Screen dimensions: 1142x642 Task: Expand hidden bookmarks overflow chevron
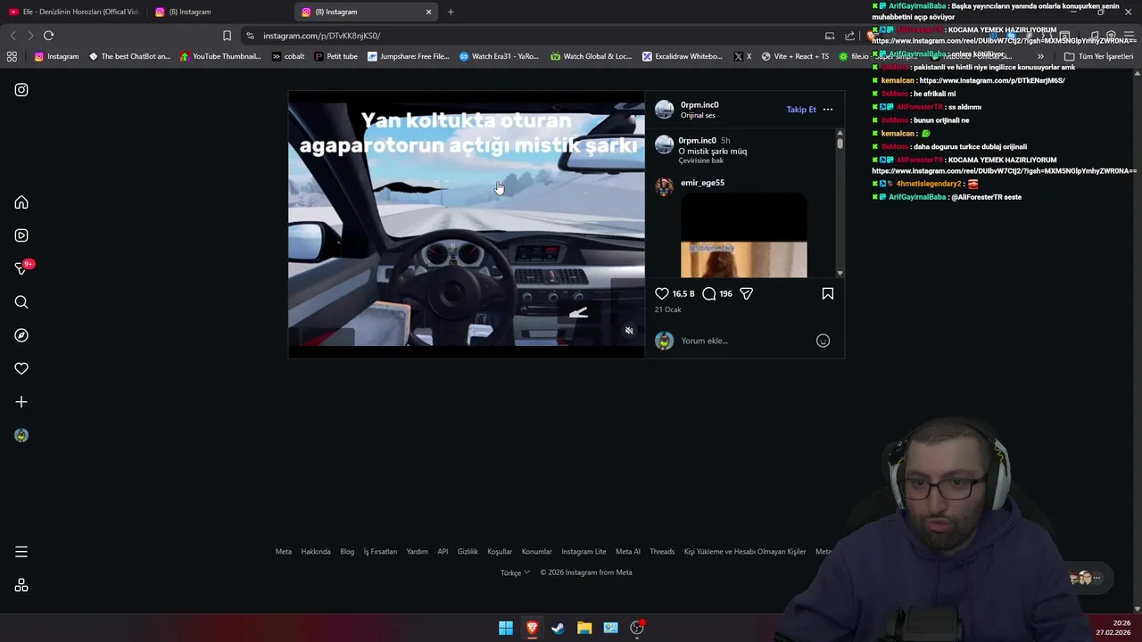[1040, 56]
